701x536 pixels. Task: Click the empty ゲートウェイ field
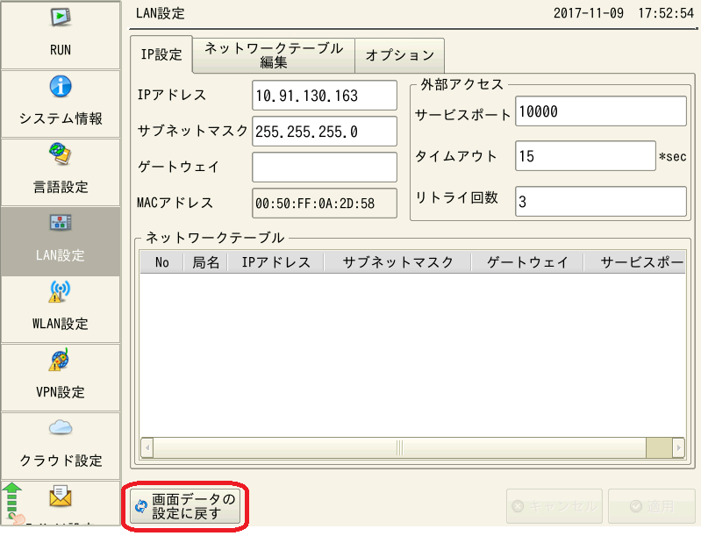324,167
